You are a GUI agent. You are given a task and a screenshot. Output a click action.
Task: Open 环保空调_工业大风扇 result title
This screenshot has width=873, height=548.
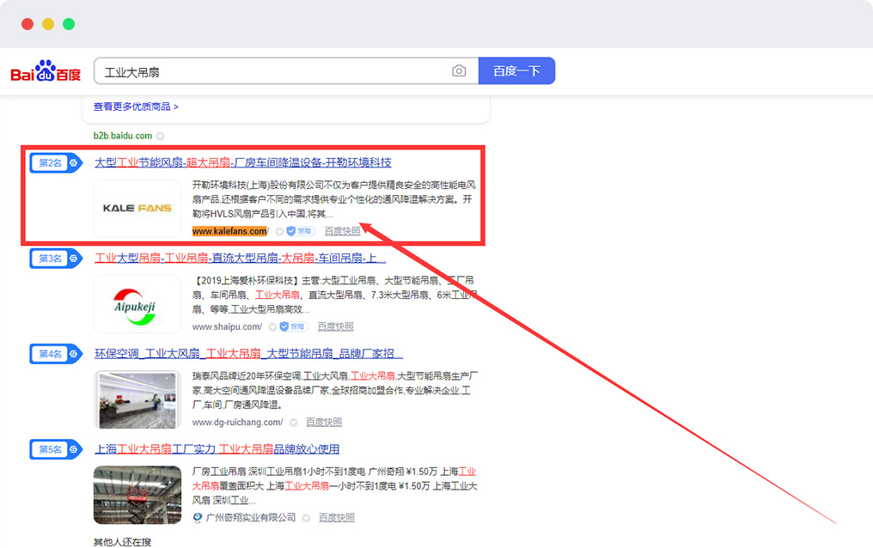click(x=248, y=353)
